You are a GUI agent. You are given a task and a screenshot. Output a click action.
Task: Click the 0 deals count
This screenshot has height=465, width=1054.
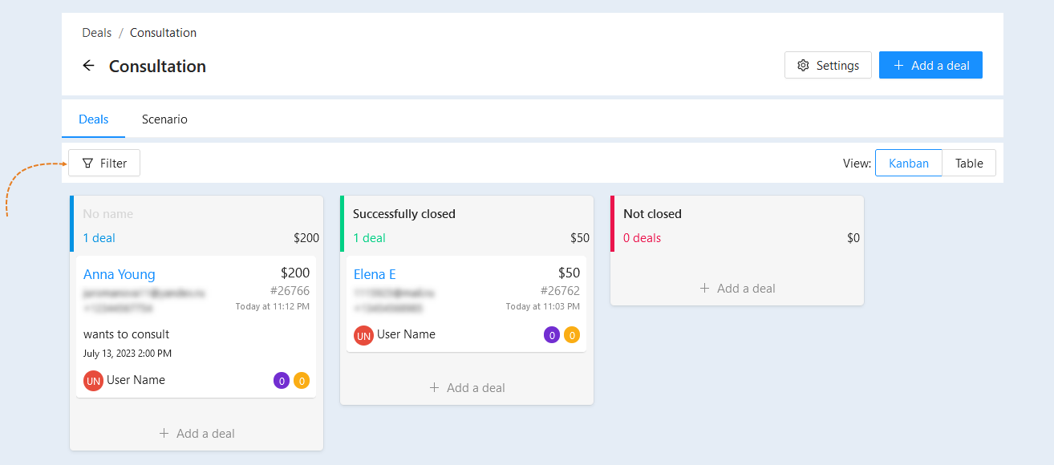tap(642, 238)
